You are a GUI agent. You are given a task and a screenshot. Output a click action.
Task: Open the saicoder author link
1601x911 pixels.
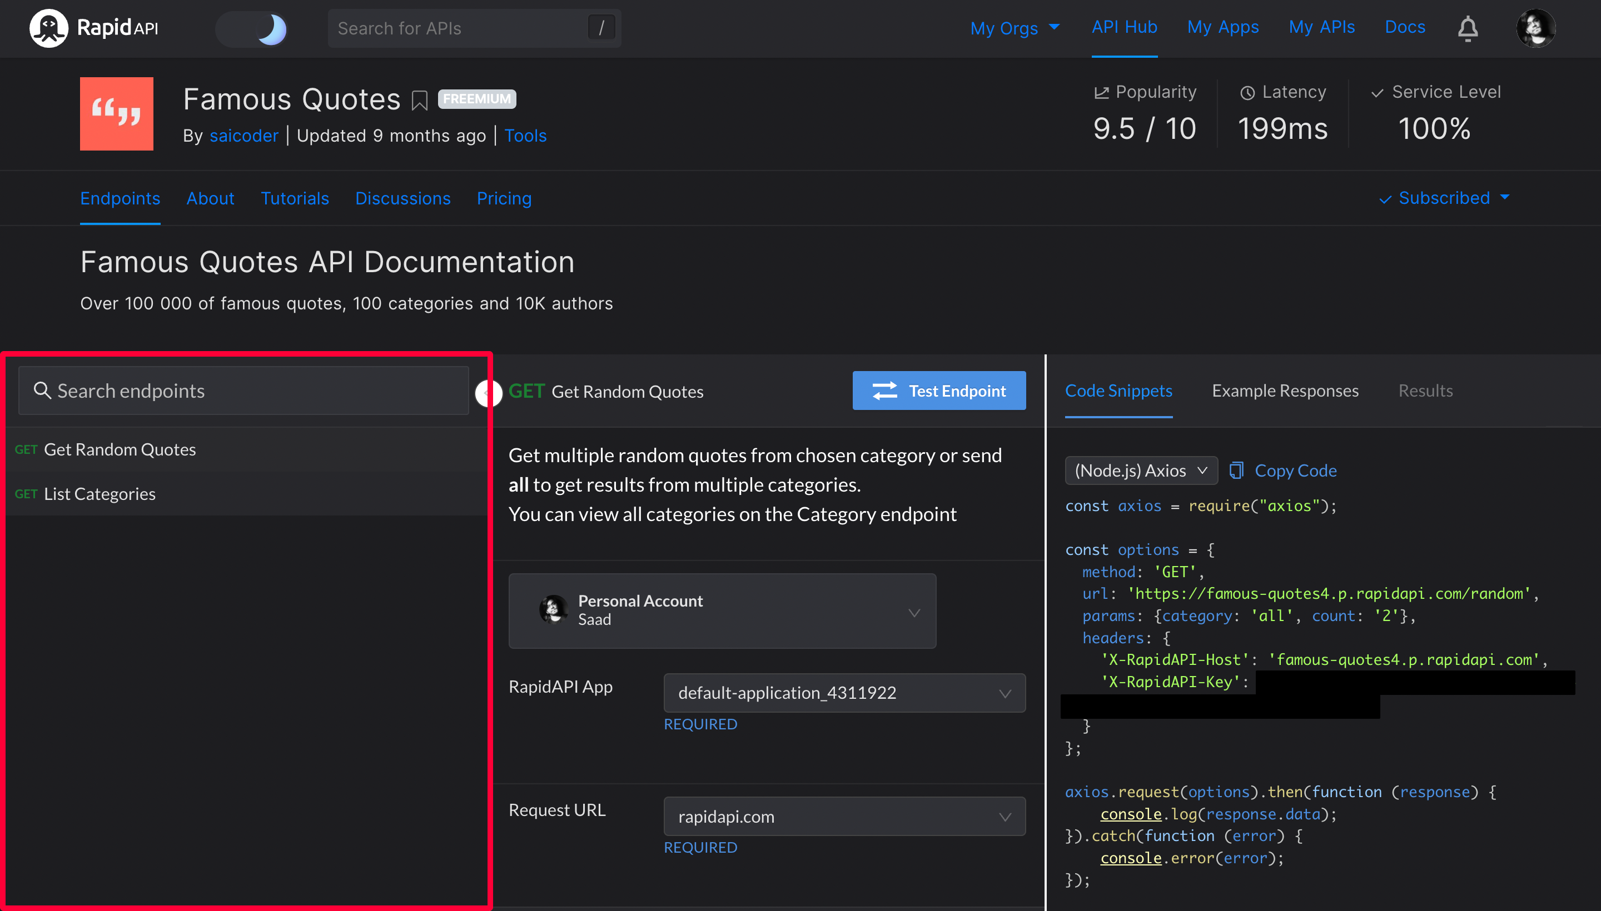(x=243, y=136)
